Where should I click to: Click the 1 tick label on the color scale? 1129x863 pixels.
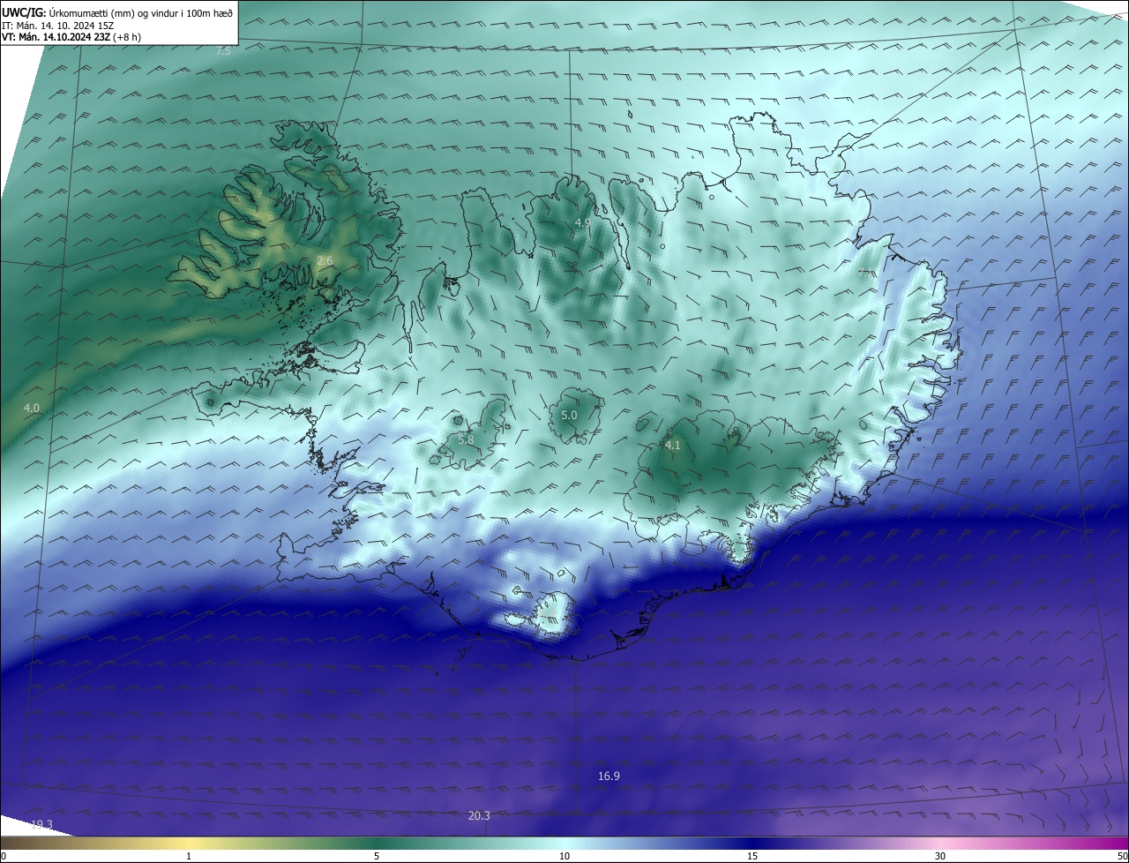click(x=189, y=856)
